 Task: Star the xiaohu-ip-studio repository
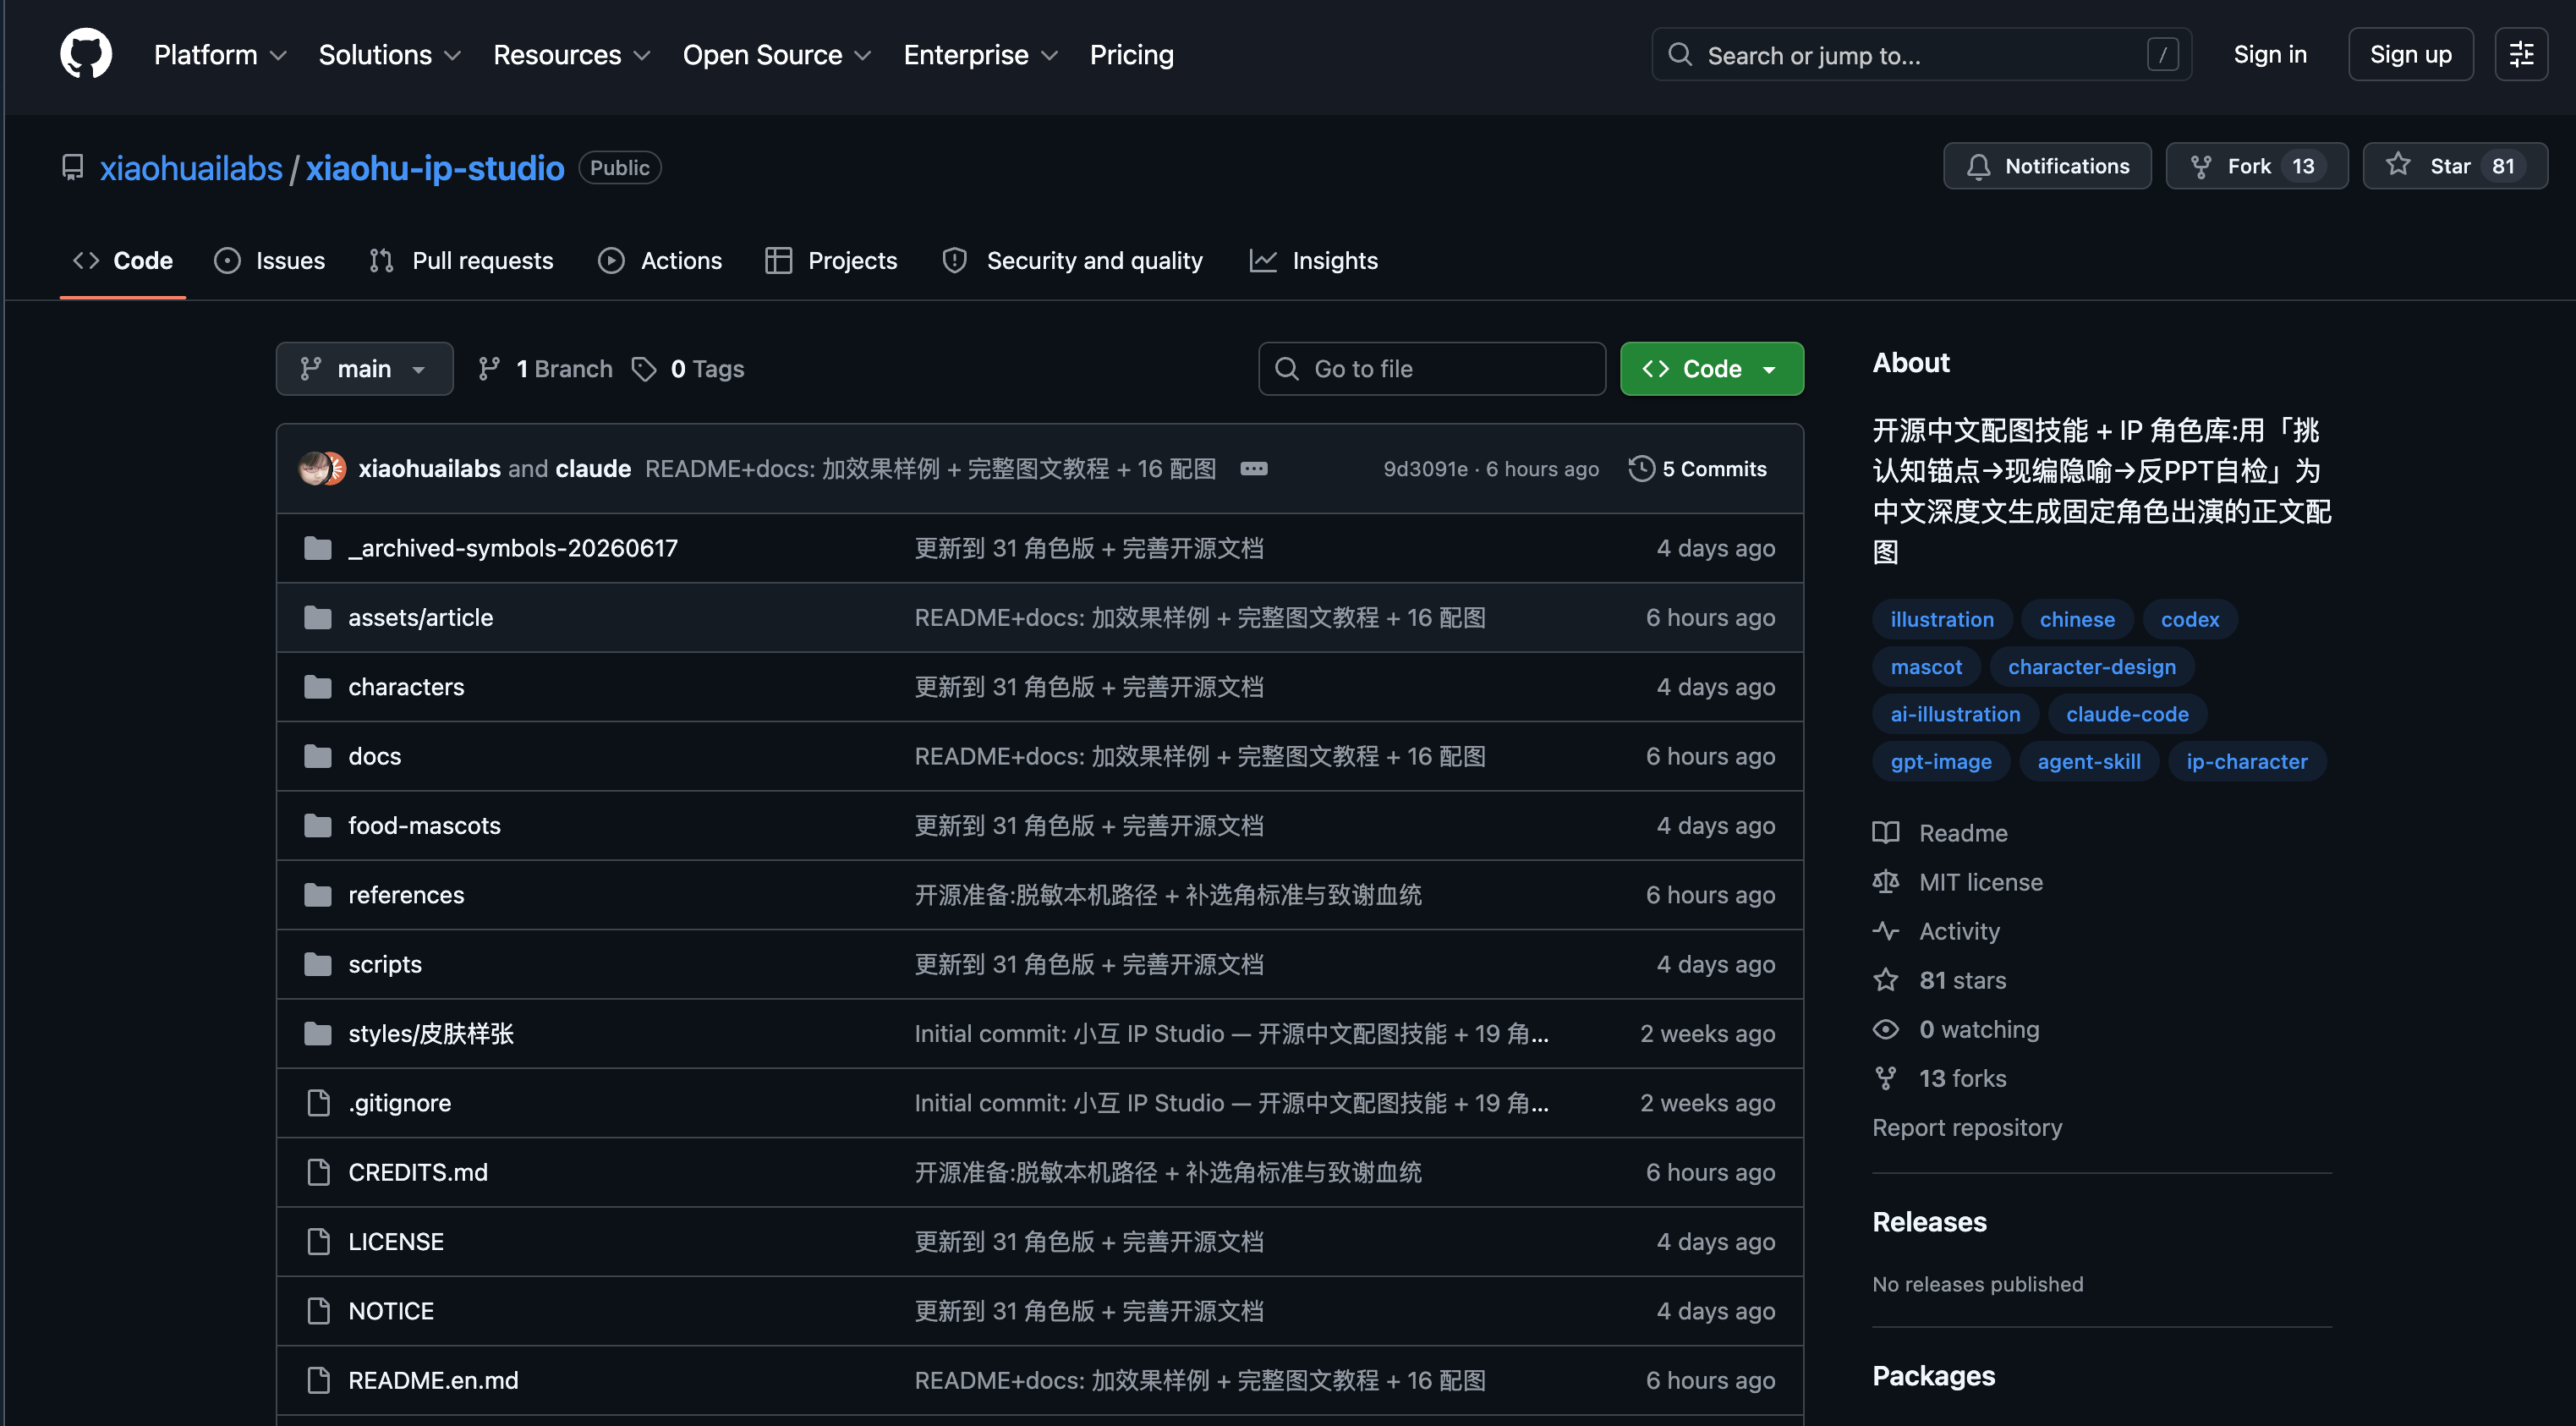tap(2454, 166)
